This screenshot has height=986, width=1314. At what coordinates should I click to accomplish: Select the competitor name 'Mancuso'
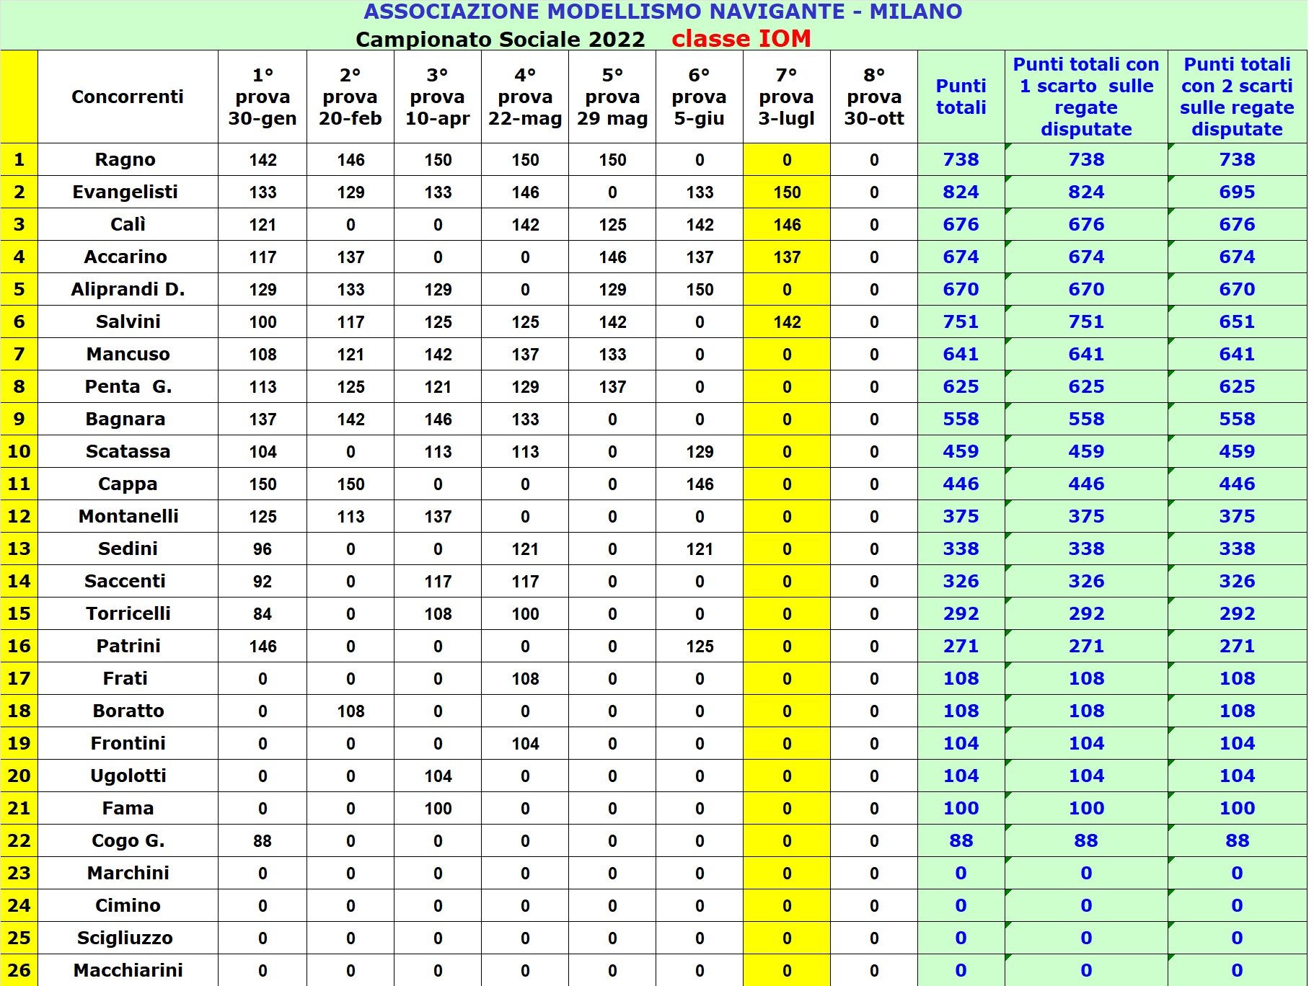point(128,355)
